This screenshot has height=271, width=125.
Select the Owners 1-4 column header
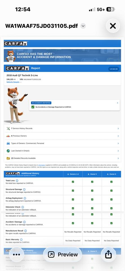pos(73,174)
